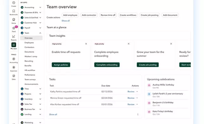Open Announcements in Team submenu
Image resolution: width=204 pixels, height=124 pixels.
(x=31, y=84)
